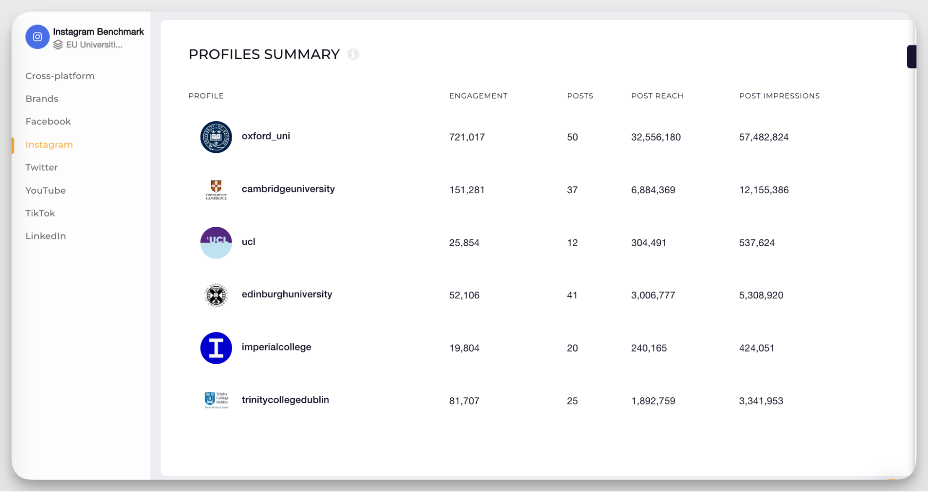
Task: Select trinitycollegedublin impressions 3,341,953
Action: pos(761,400)
